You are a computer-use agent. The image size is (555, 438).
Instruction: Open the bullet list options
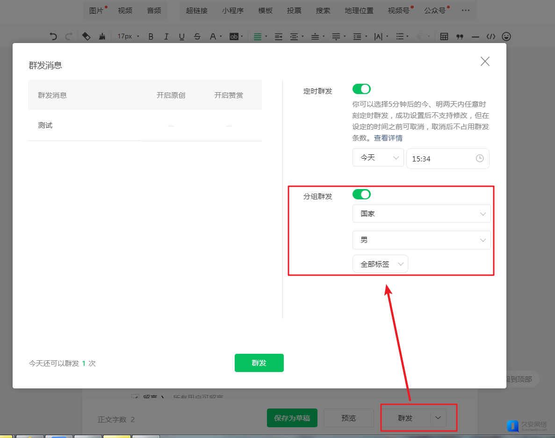pyautogui.click(x=402, y=36)
